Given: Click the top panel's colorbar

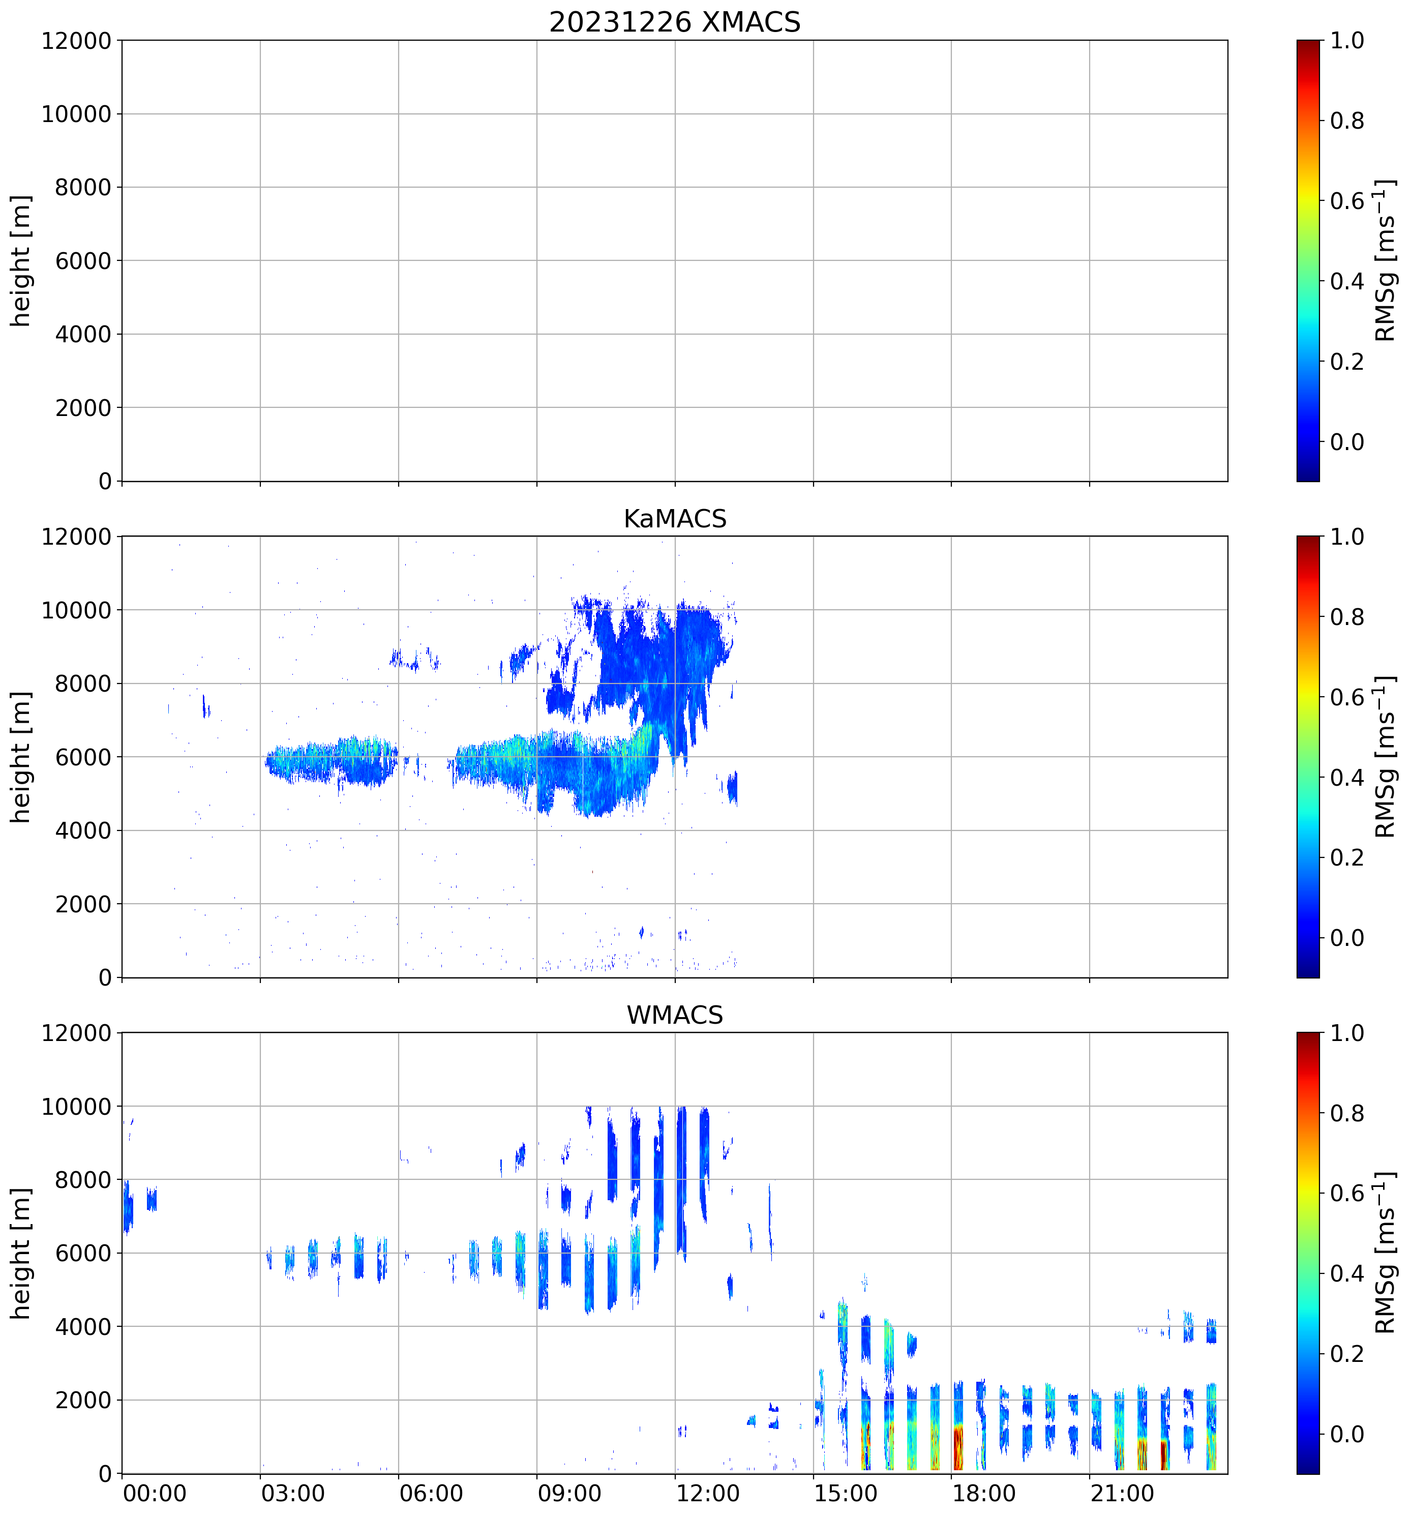Looking at the screenshot, I should click(x=1307, y=260).
